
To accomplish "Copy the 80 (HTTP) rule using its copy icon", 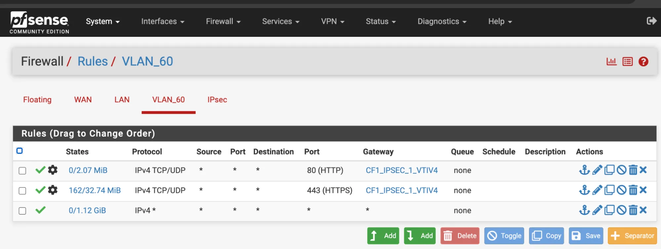I will (x=609, y=170).
